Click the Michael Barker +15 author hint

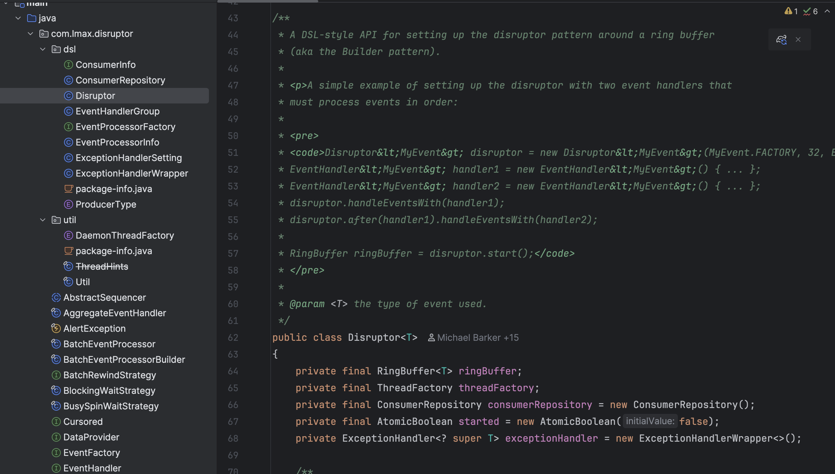pos(474,338)
